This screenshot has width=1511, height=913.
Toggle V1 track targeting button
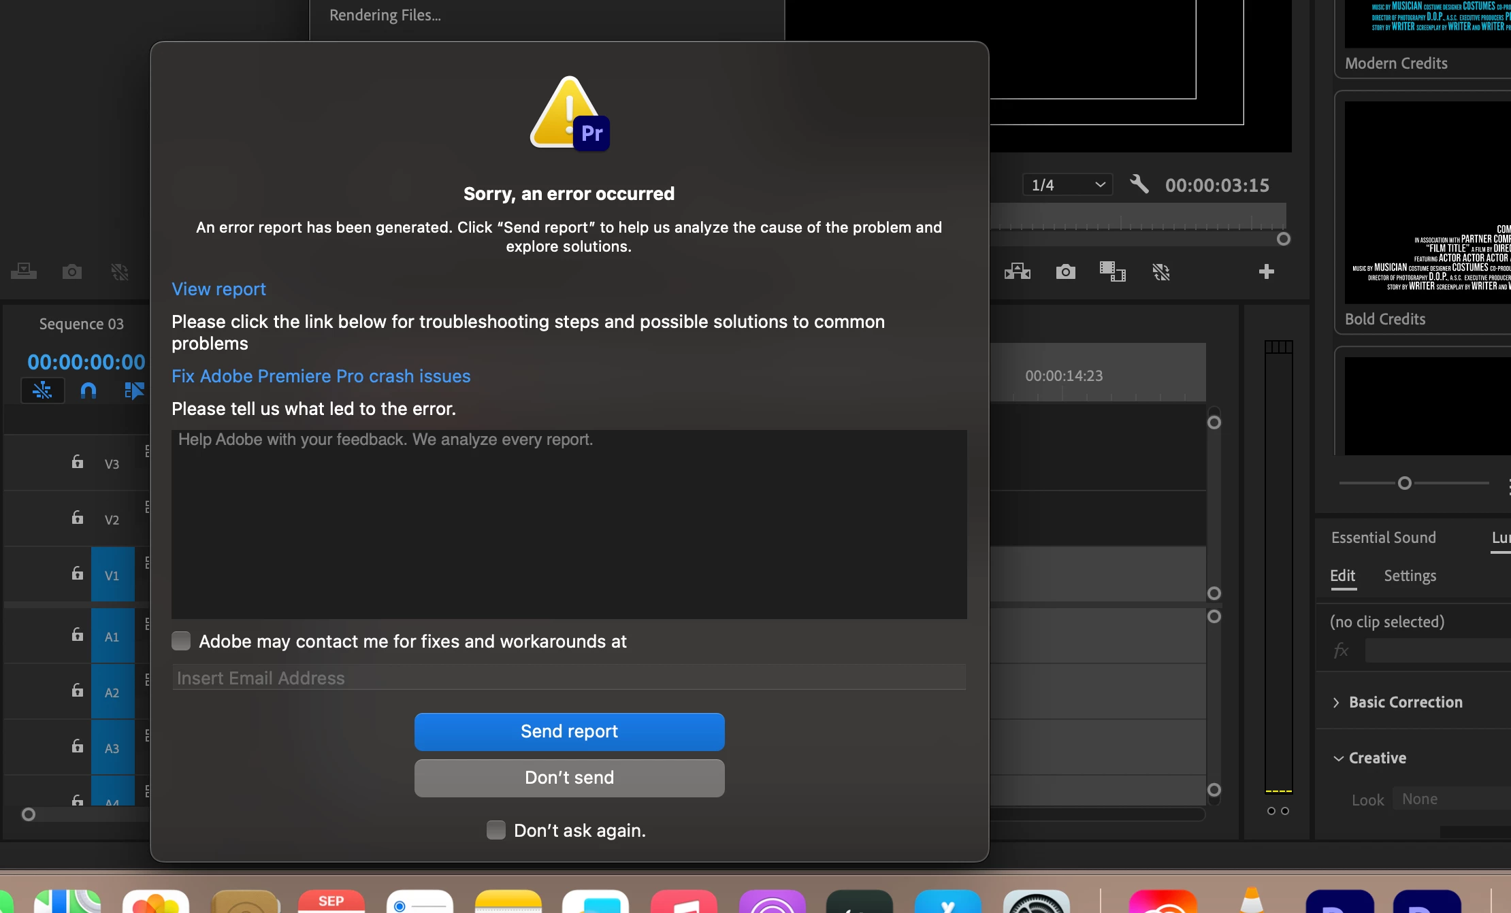coord(112,576)
